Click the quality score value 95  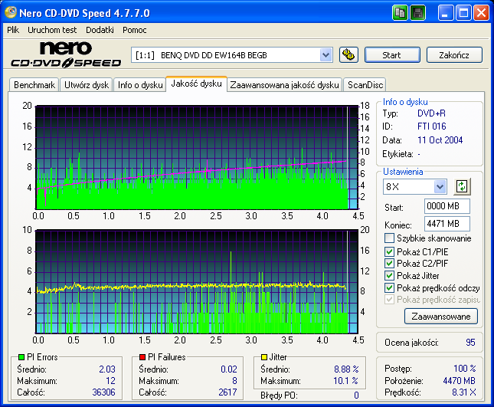point(470,343)
